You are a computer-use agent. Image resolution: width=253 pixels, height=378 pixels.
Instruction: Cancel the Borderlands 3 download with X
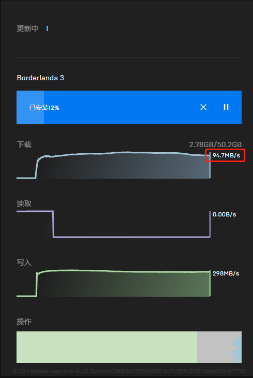(x=203, y=107)
